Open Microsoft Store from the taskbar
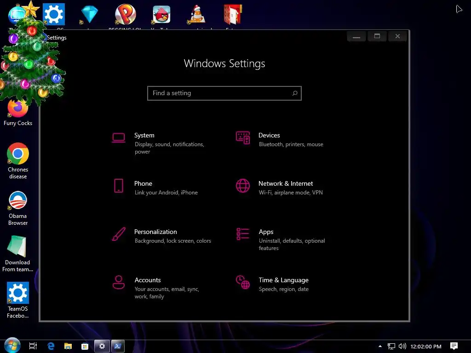Image resolution: width=471 pixels, height=353 pixels. coord(85,346)
